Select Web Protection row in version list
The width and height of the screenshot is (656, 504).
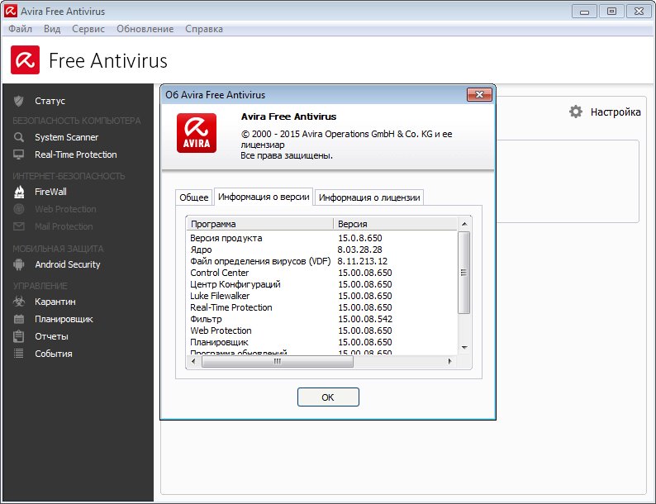coord(321,330)
